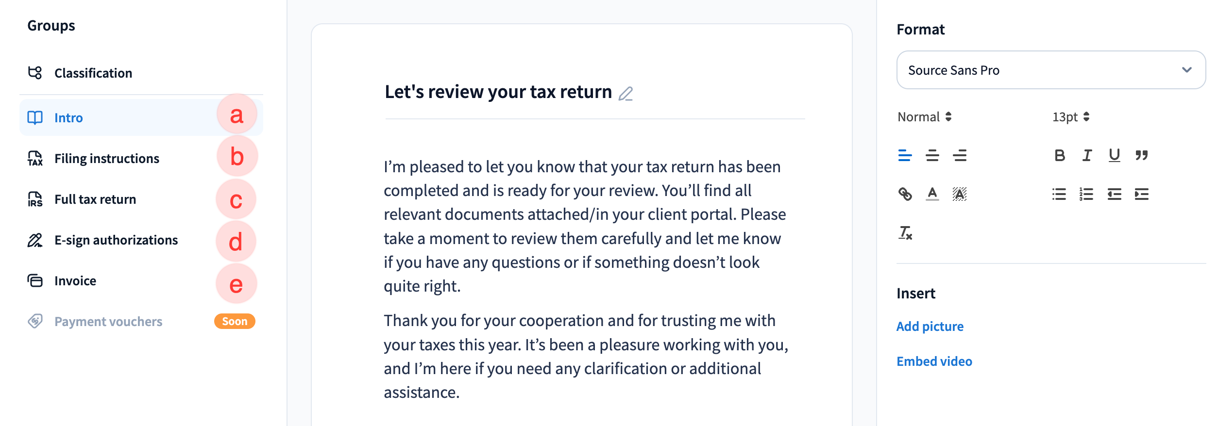Center align the text

932,156
